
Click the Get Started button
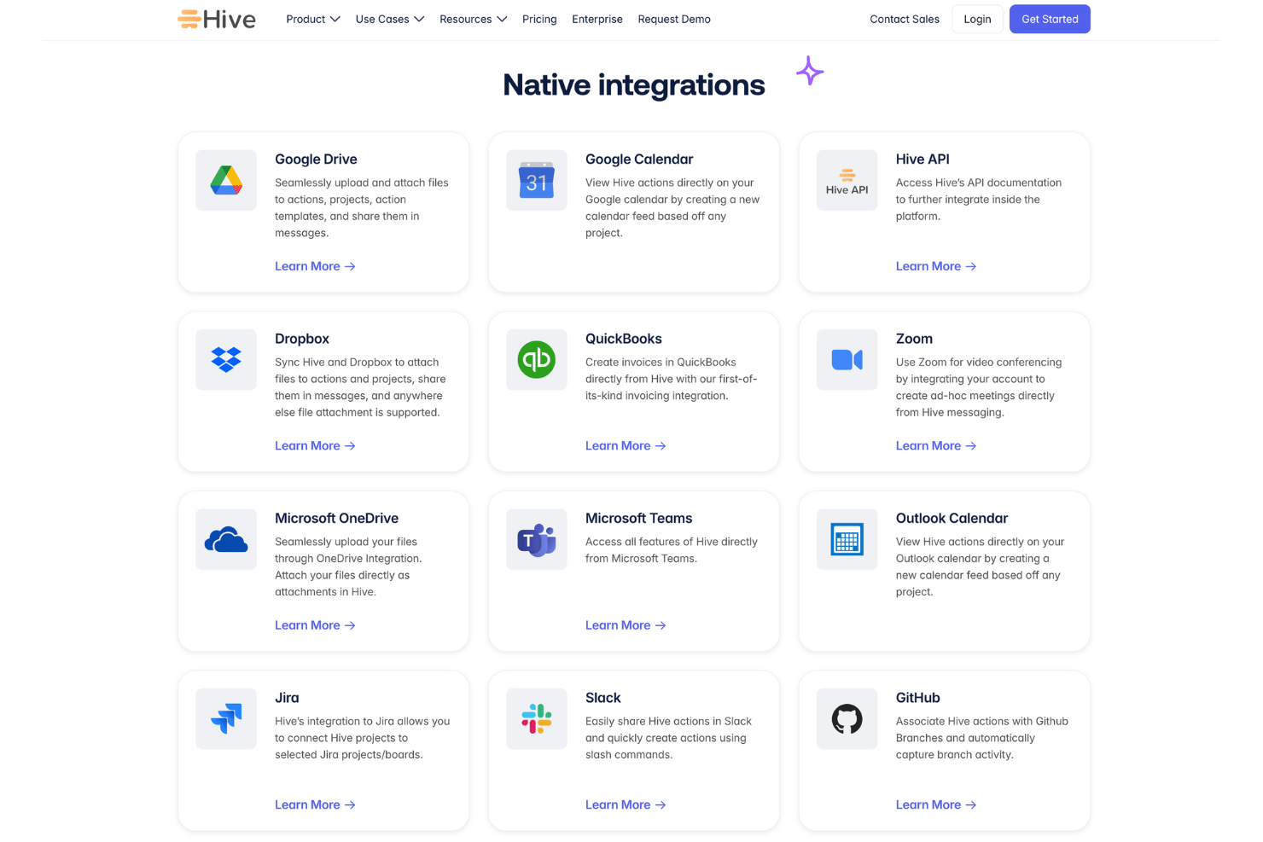coord(1050,19)
